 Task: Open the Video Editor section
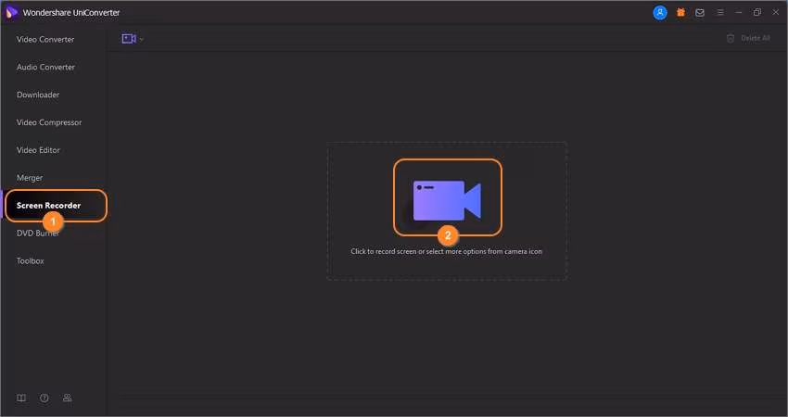(38, 150)
